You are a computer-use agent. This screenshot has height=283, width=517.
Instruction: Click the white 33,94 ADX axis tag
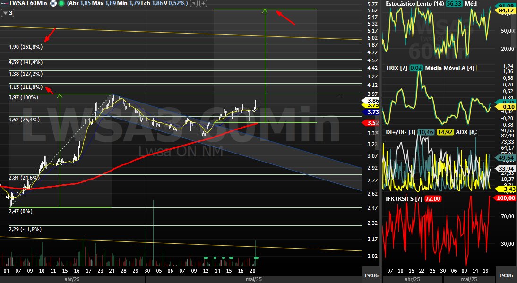(506, 169)
